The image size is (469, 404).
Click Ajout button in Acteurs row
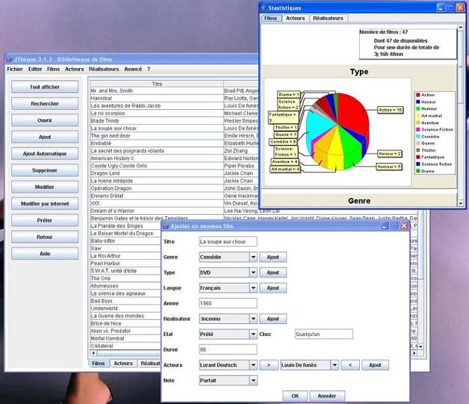coord(375,365)
